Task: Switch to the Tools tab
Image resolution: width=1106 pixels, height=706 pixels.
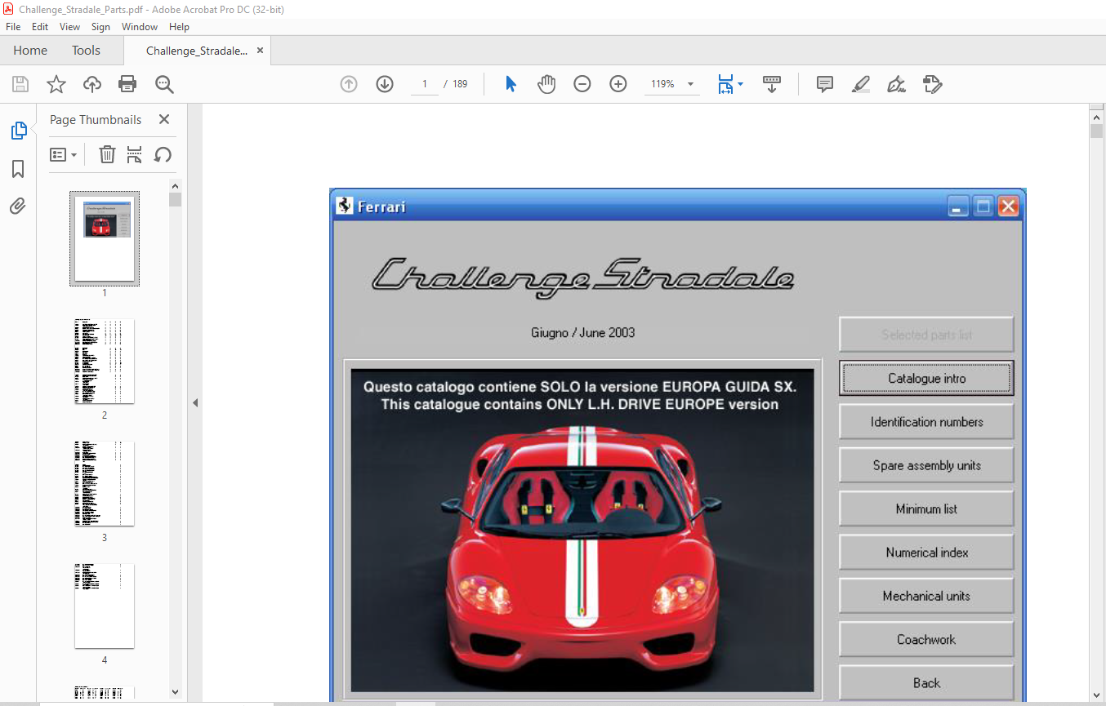Action: click(86, 51)
